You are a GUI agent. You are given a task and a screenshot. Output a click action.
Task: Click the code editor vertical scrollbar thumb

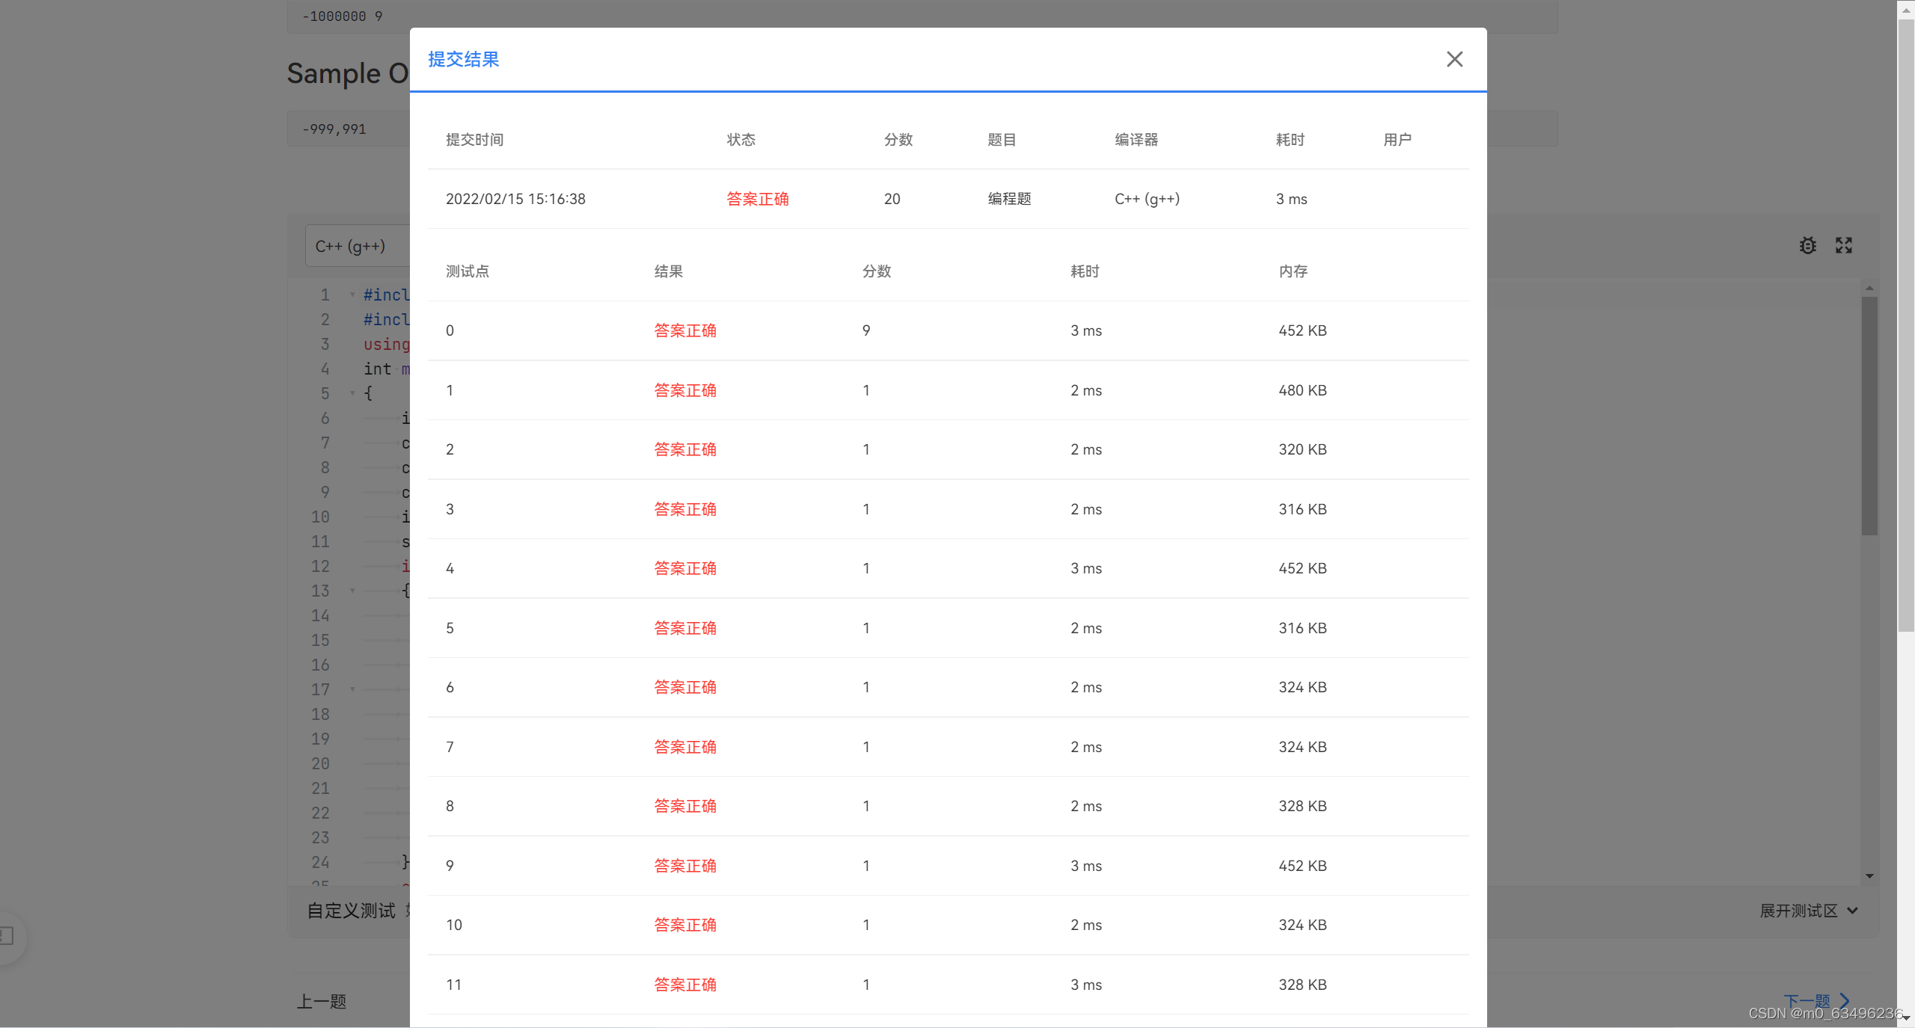tap(1869, 415)
